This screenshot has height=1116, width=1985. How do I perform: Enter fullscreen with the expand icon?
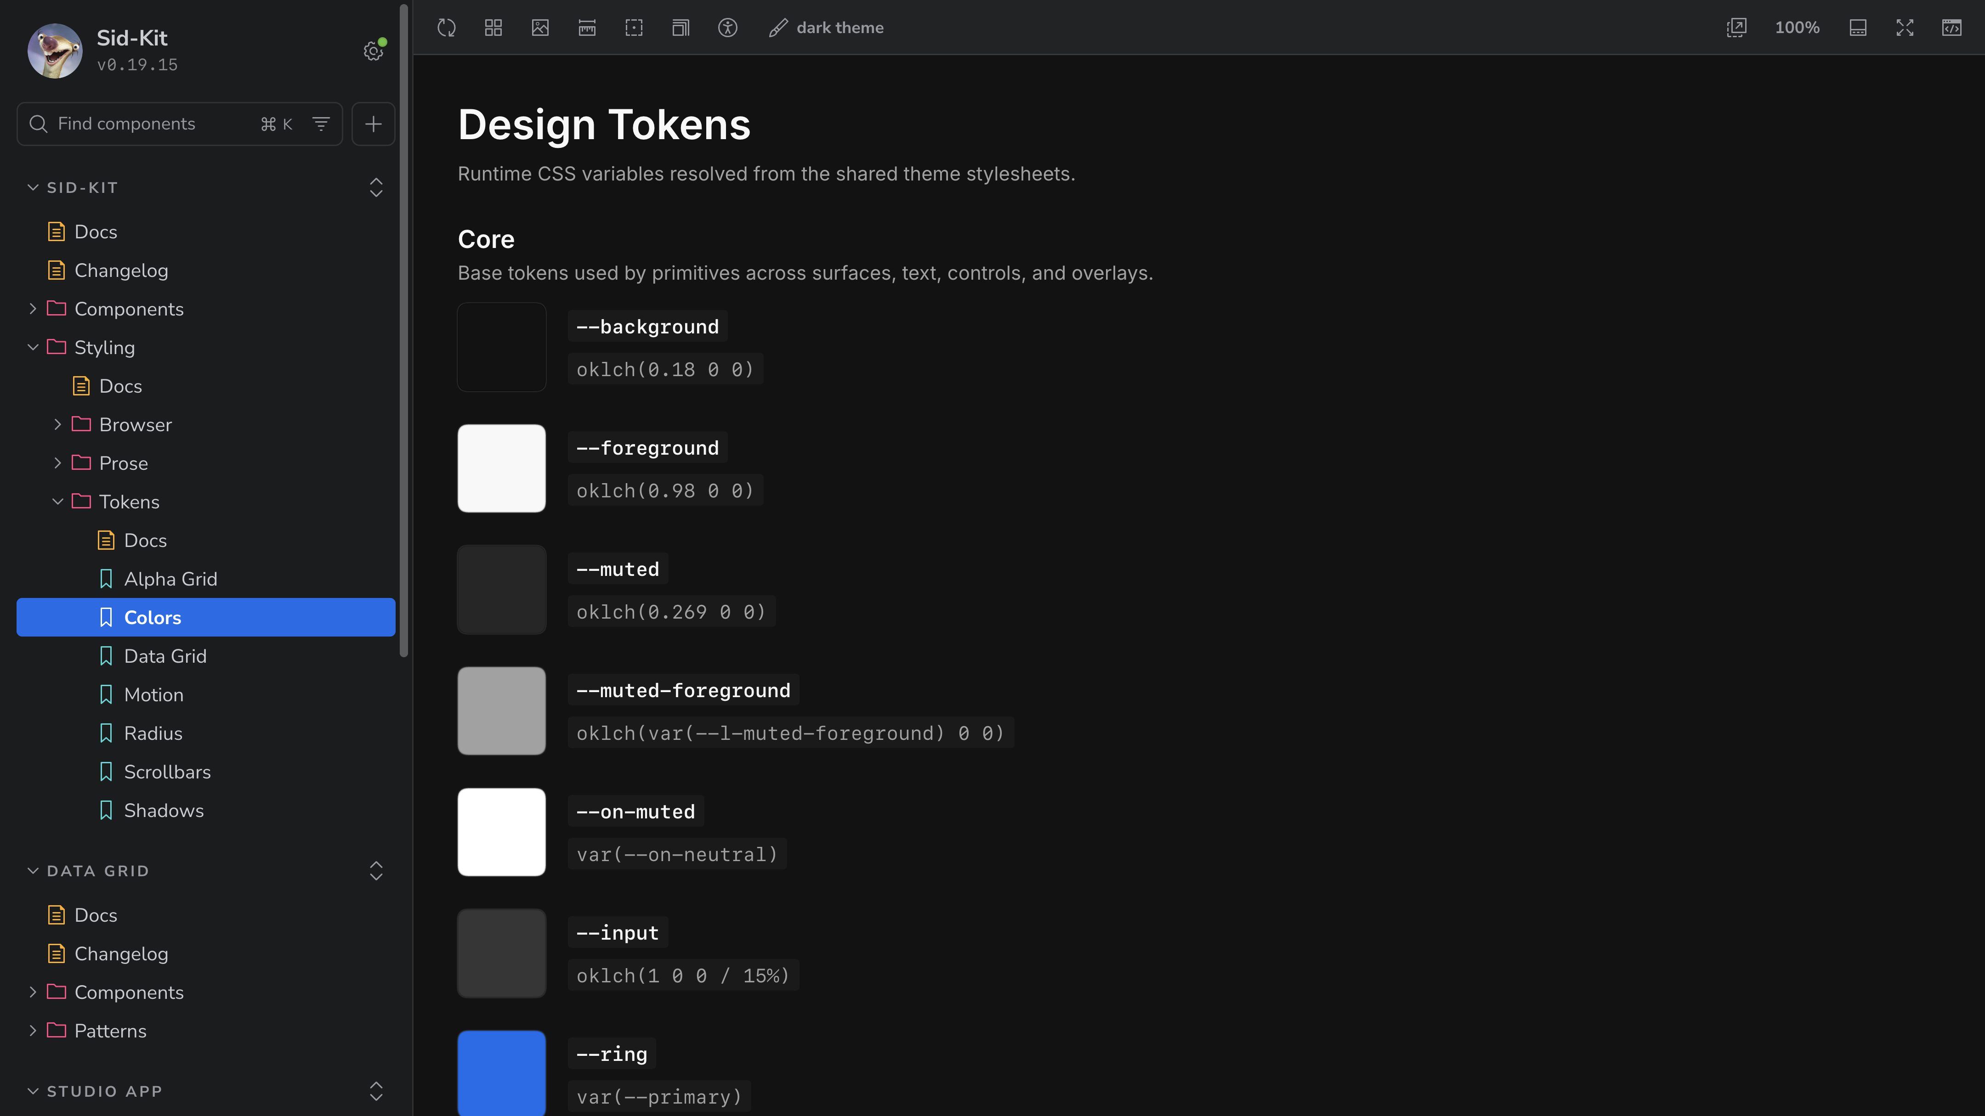(1905, 28)
